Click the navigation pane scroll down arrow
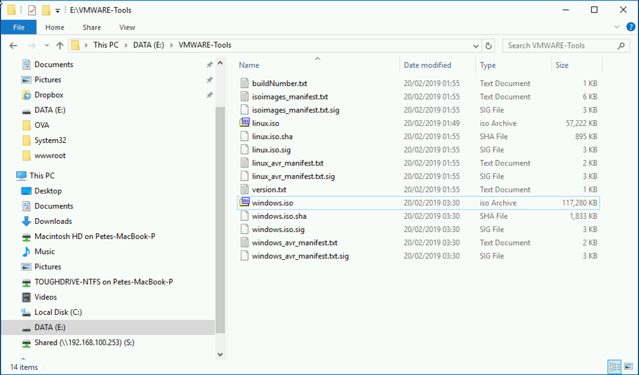Image resolution: width=639 pixels, height=375 pixels. click(x=220, y=354)
